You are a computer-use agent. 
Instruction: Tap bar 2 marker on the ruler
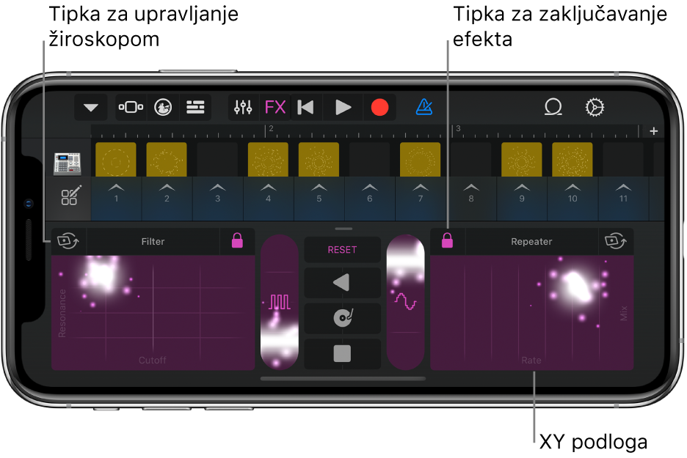tap(269, 129)
